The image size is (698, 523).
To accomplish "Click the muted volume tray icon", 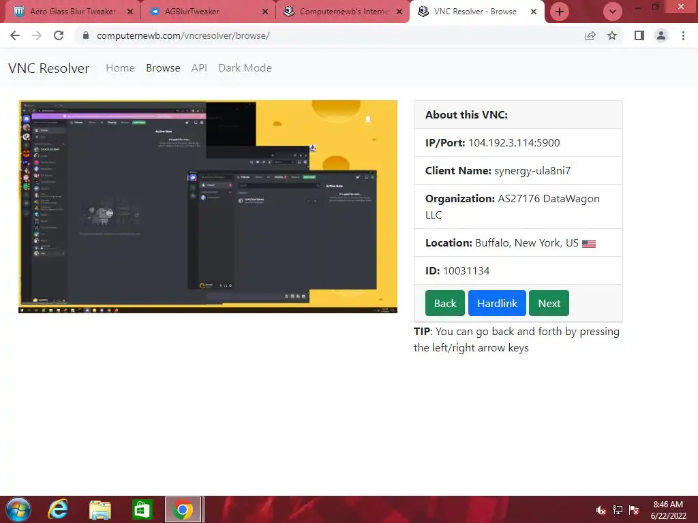I will click(601, 510).
